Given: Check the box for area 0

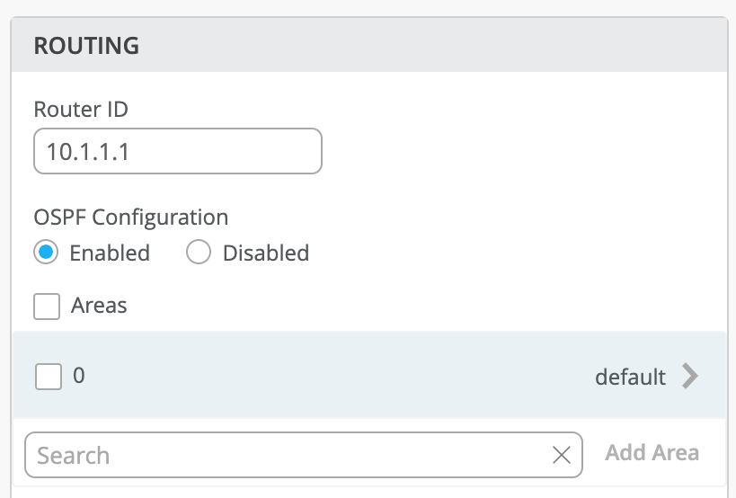Looking at the screenshot, I should tap(49, 376).
